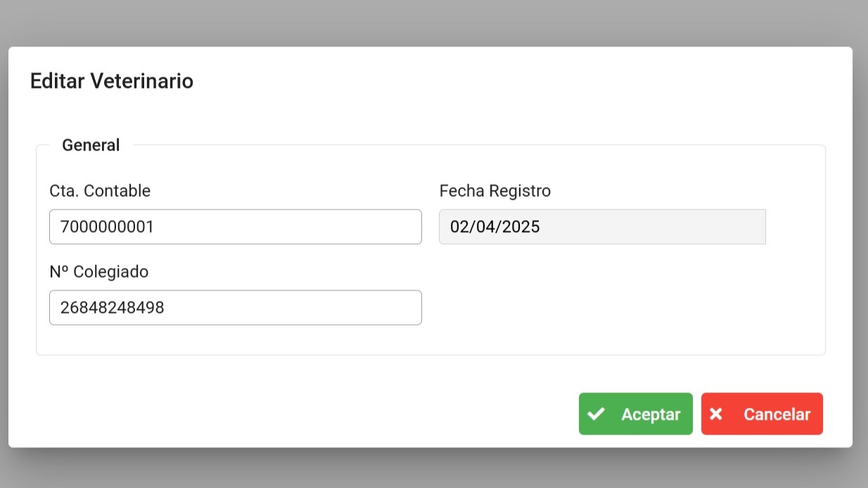Click the "Fecha Registro" field label
Viewport: 868px width, 488px height.
494,191
